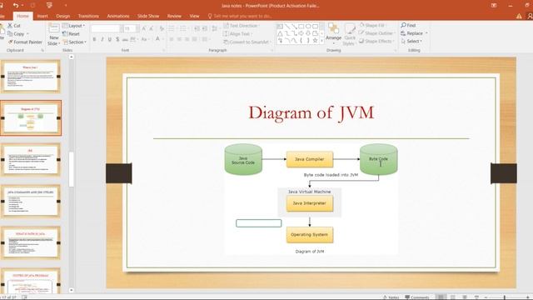
Task: Click the New Slide icon
Action: pyautogui.click(x=53, y=27)
